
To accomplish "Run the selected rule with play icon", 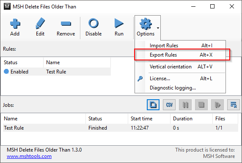I will [x=119, y=23].
